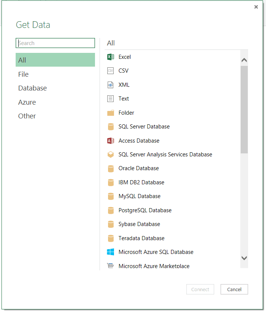Select the red Access Database icon

[110, 141]
